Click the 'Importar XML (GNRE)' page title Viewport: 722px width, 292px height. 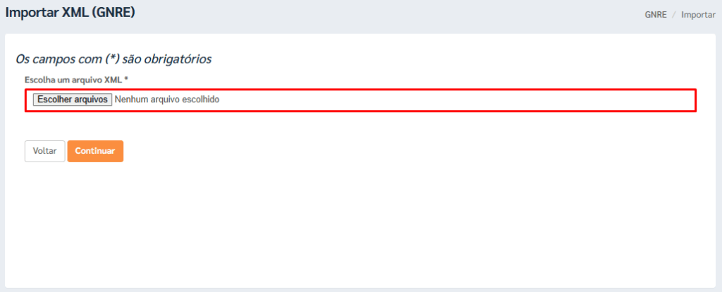70,13
